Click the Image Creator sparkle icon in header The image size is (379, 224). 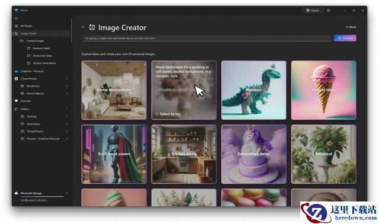[92, 27]
